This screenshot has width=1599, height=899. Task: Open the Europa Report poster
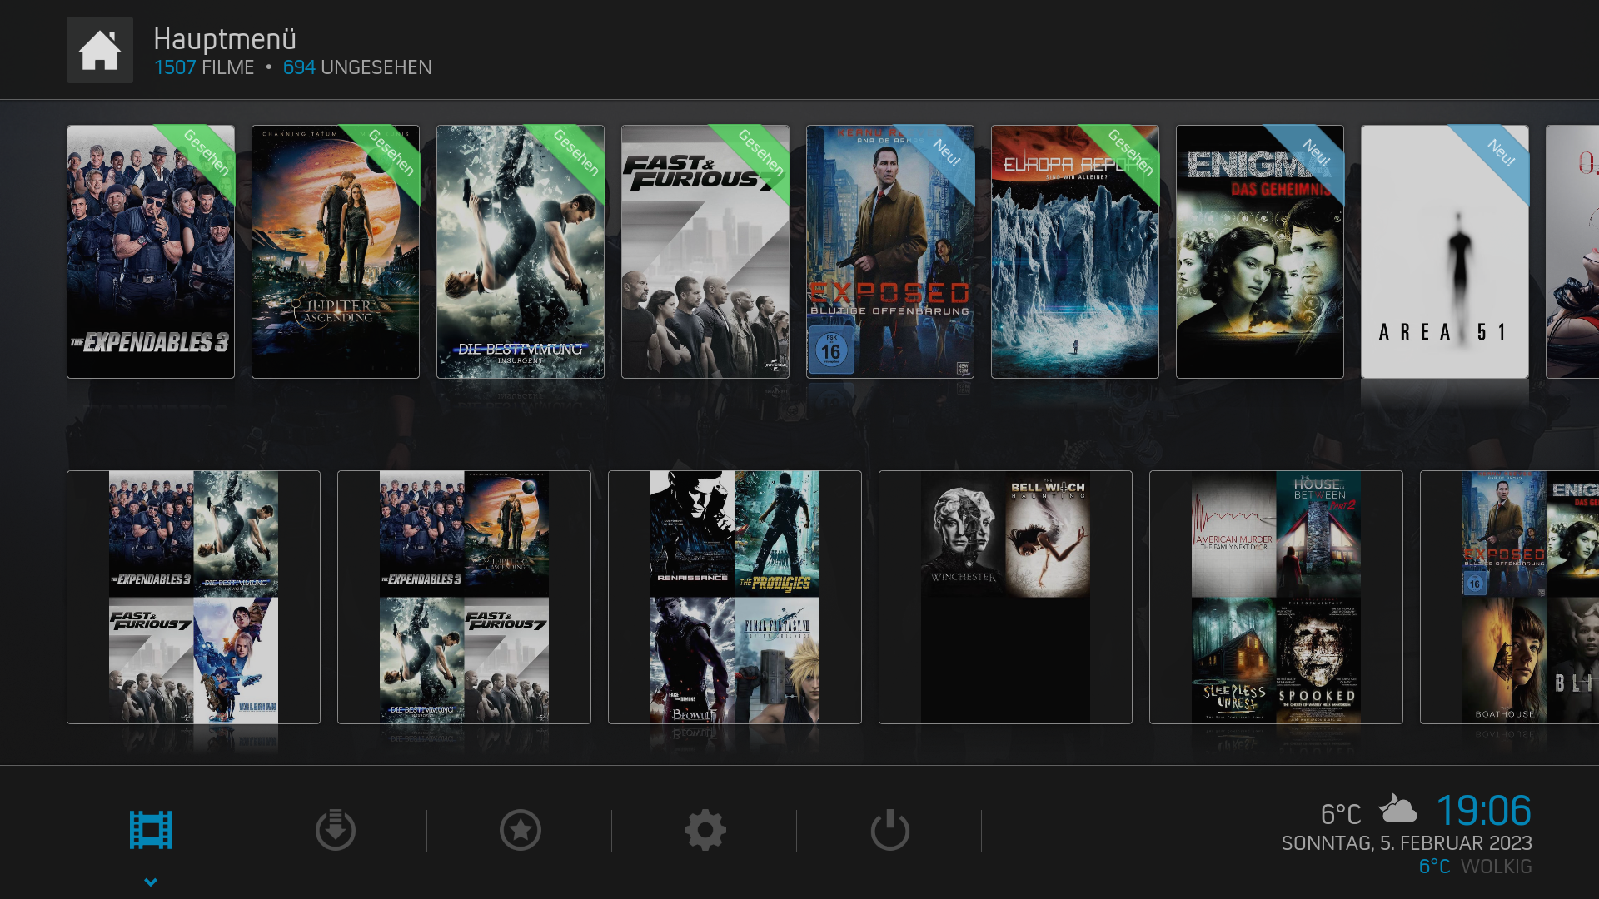coord(1075,251)
